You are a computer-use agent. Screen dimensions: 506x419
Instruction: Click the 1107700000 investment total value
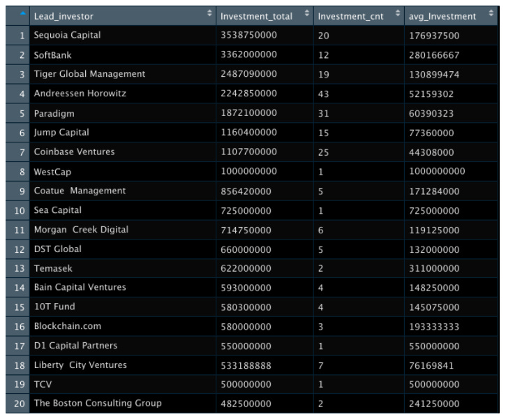(x=248, y=152)
